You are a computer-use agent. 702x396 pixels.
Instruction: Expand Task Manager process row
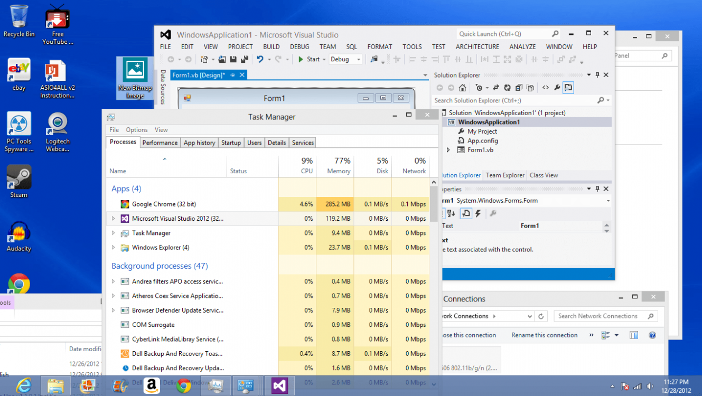[113, 233]
